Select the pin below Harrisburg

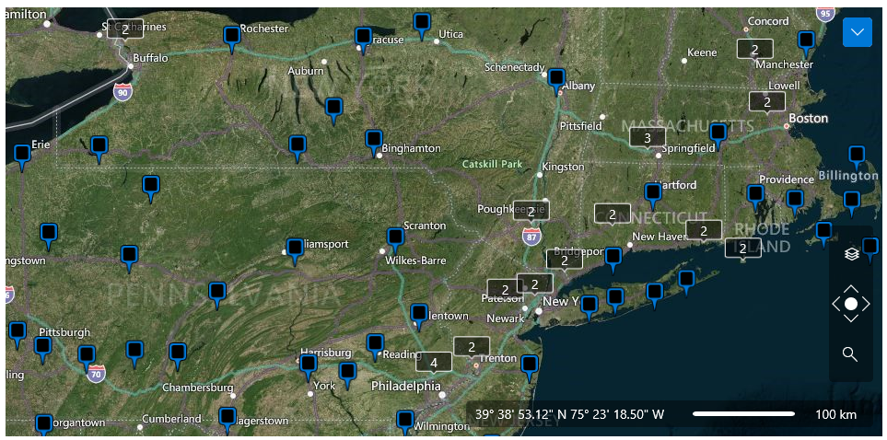309,367
